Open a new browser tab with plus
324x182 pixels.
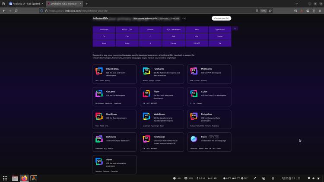[x=87, y=4]
